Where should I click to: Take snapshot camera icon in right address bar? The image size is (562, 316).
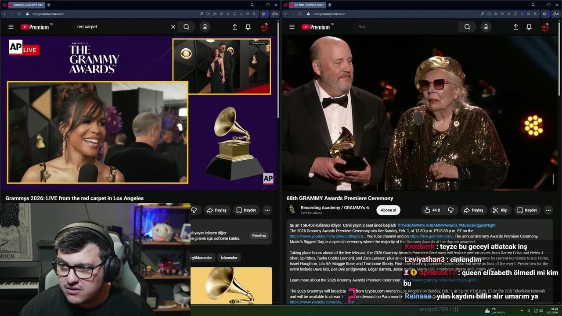pyautogui.click(x=496, y=14)
